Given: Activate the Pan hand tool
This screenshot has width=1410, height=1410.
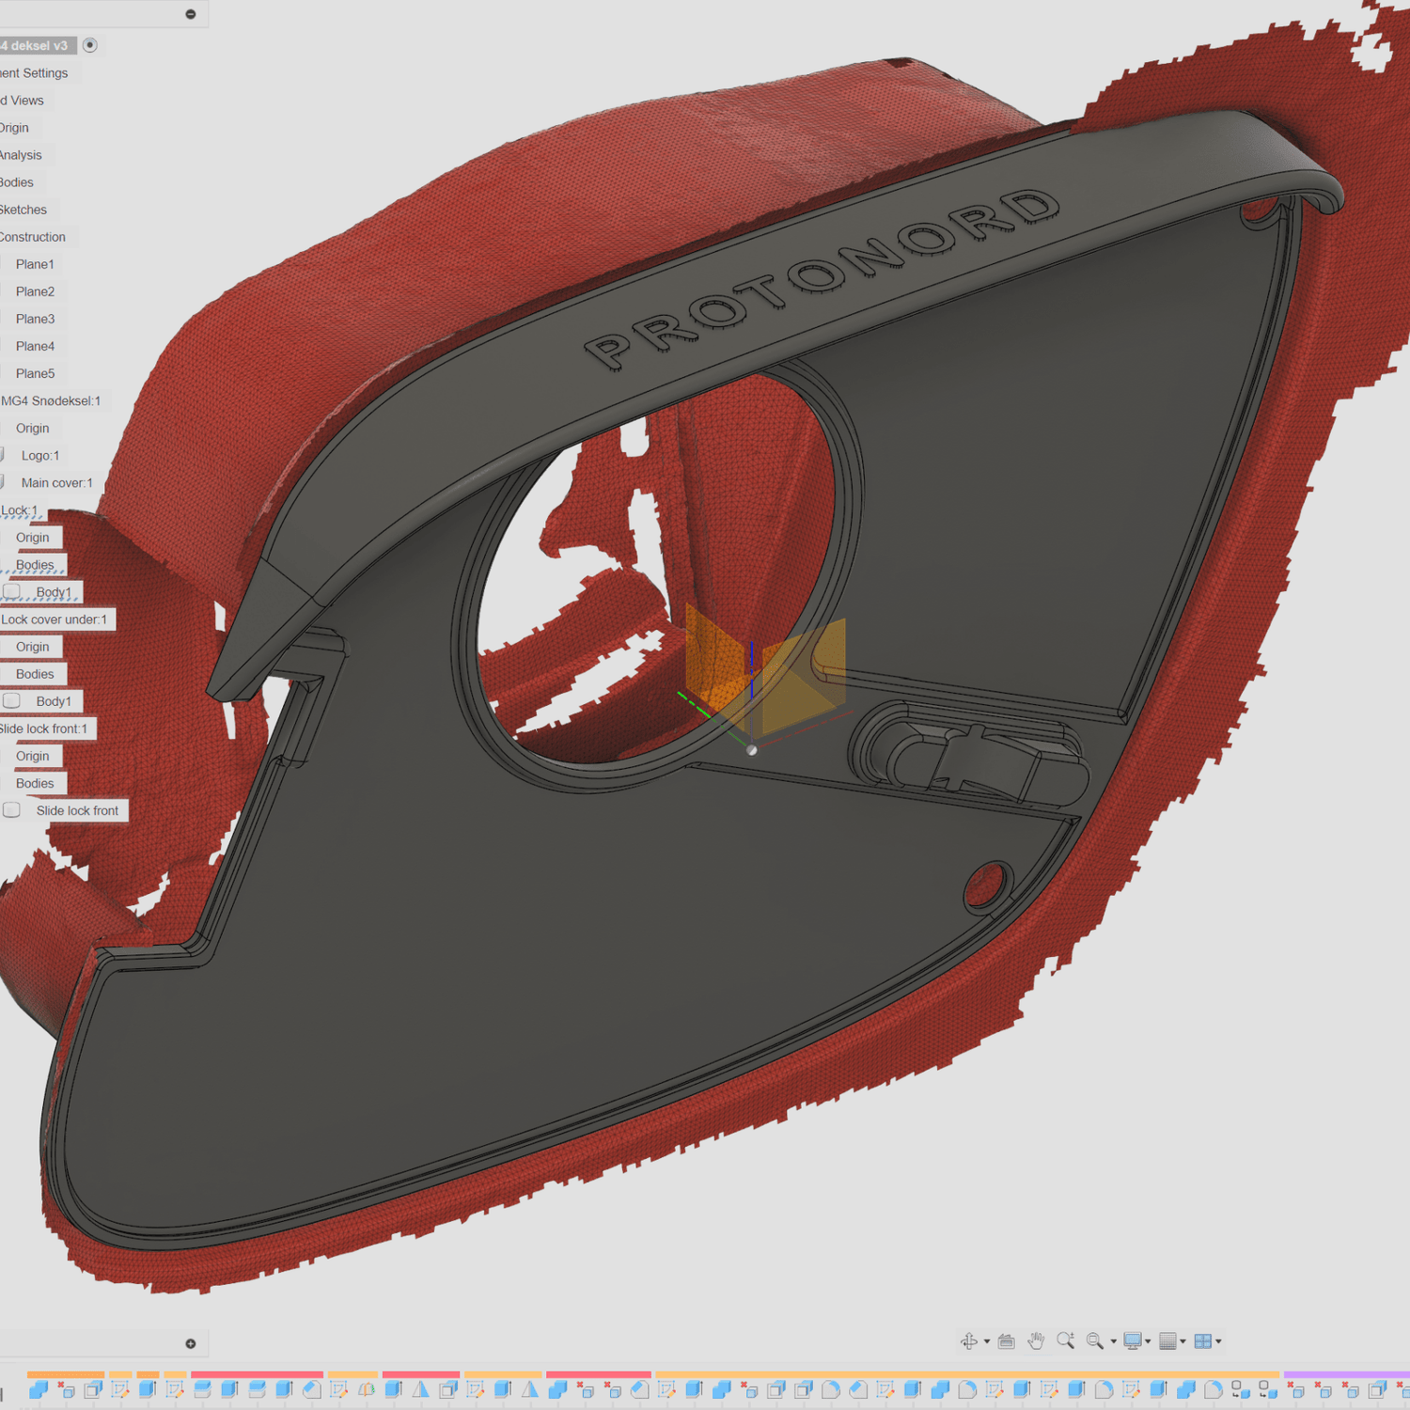Looking at the screenshot, I should pos(1036,1341).
